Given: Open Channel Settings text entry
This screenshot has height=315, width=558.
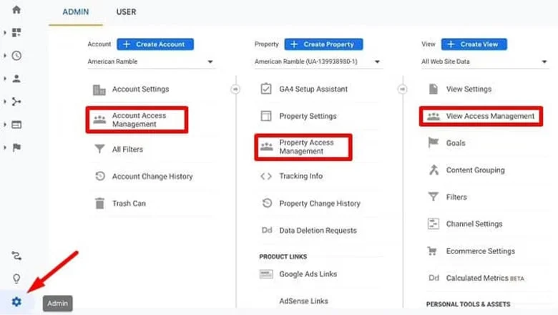Looking at the screenshot, I should pyautogui.click(x=474, y=224).
